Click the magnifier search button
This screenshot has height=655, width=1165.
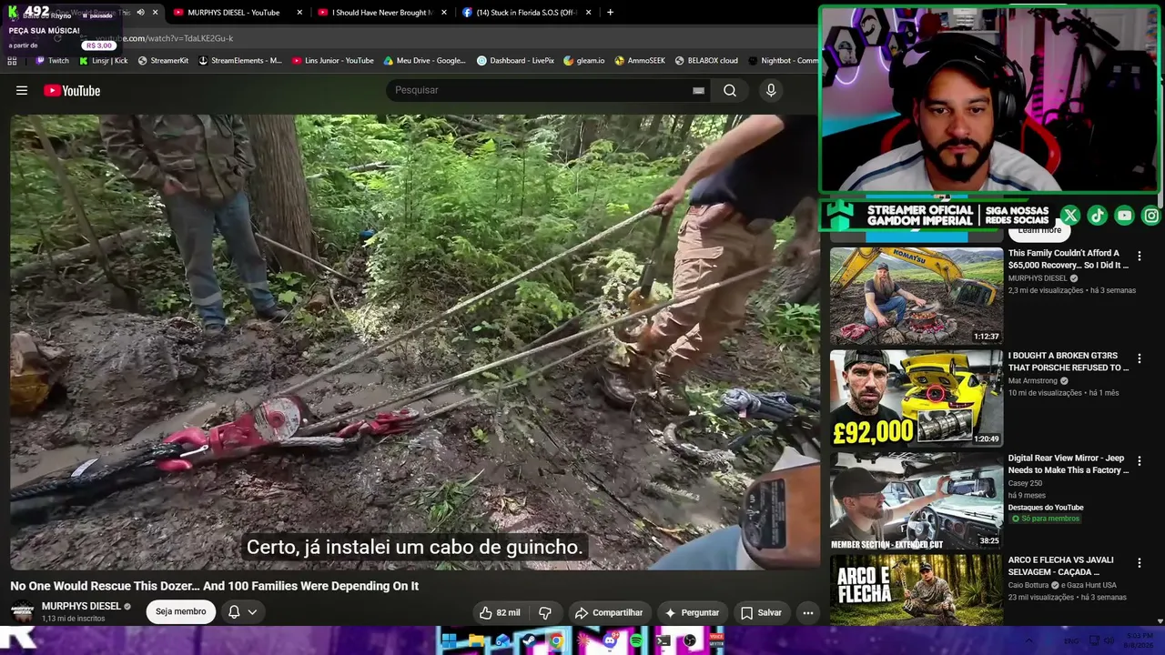[730, 90]
